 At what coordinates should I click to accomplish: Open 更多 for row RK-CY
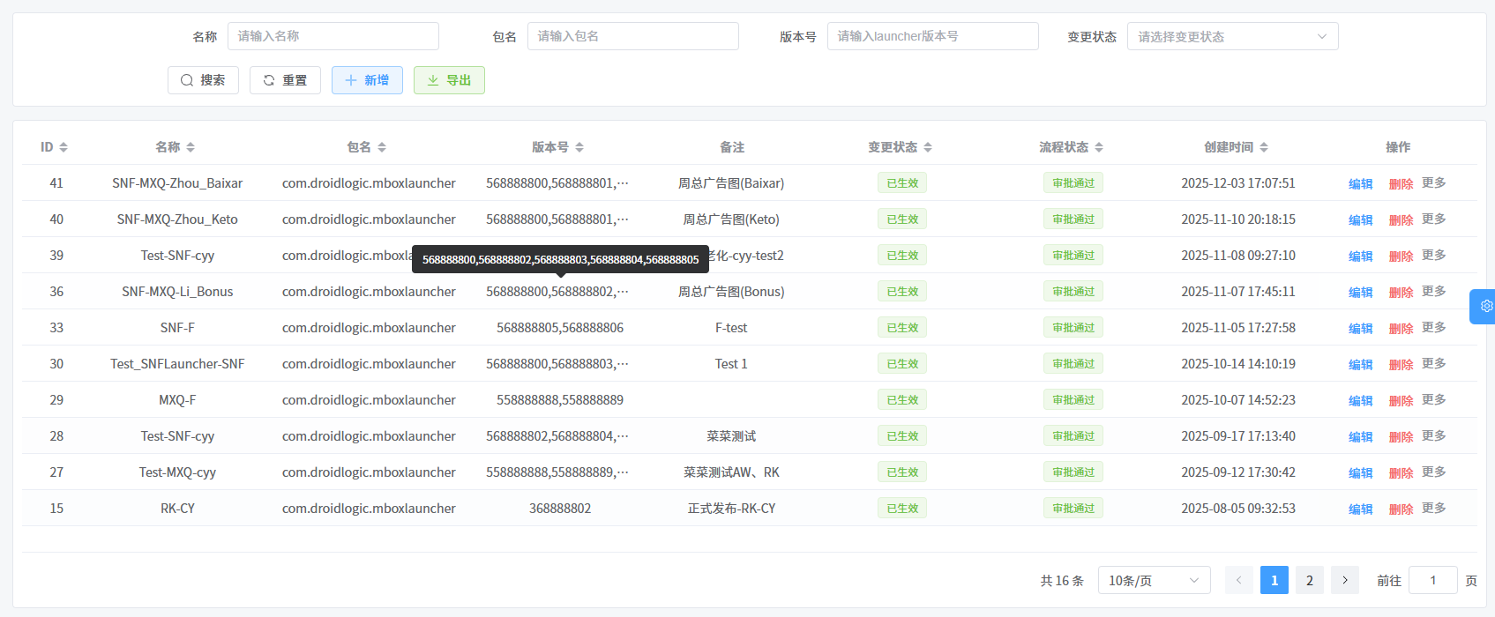(1434, 508)
